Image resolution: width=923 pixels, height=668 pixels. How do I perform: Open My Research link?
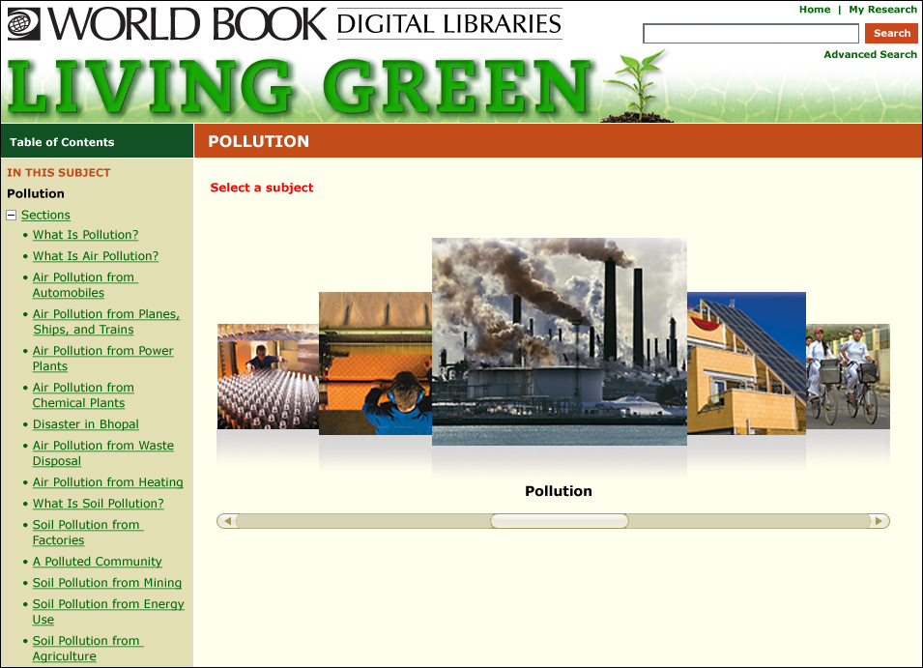coord(882,10)
